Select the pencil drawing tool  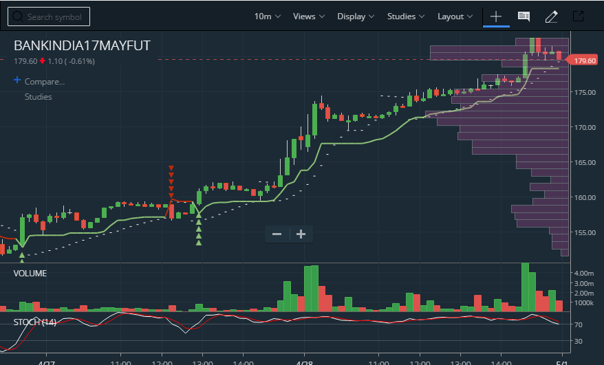(x=551, y=16)
